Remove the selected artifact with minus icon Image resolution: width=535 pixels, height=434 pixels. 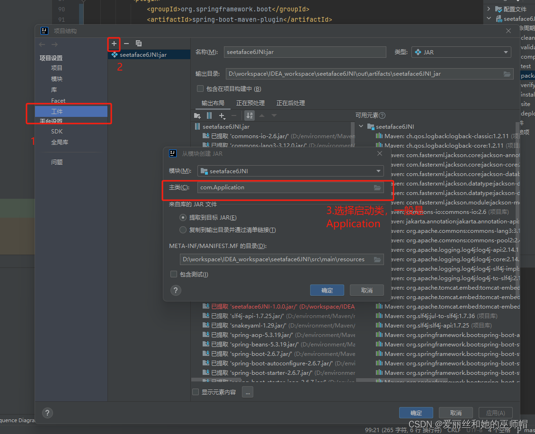click(x=126, y=44)
